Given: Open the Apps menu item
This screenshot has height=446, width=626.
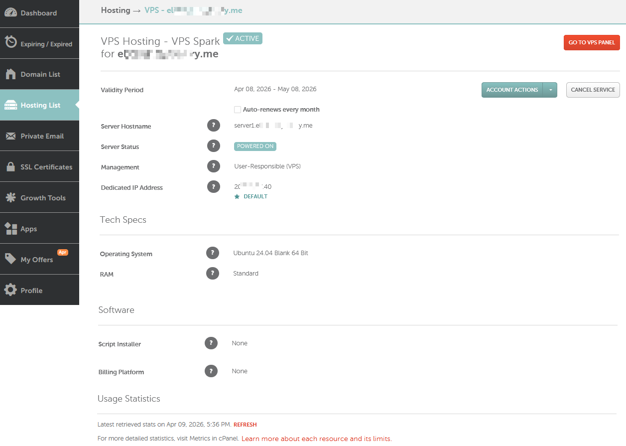Looking at the screenshot, I should [x=29, y=229].
